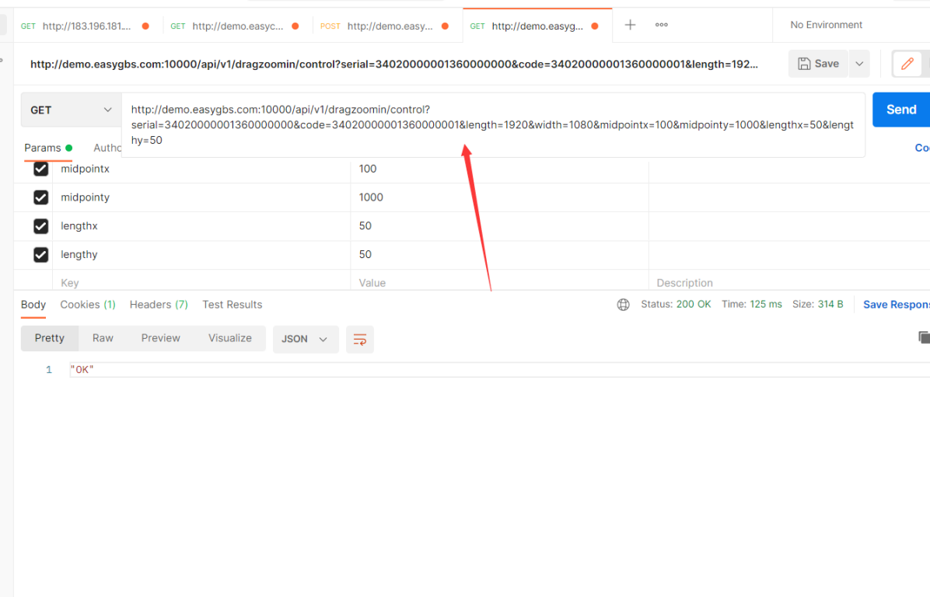930x597 pixels.
Task: Click the Status 200 OK indicator
Action: 676,304
